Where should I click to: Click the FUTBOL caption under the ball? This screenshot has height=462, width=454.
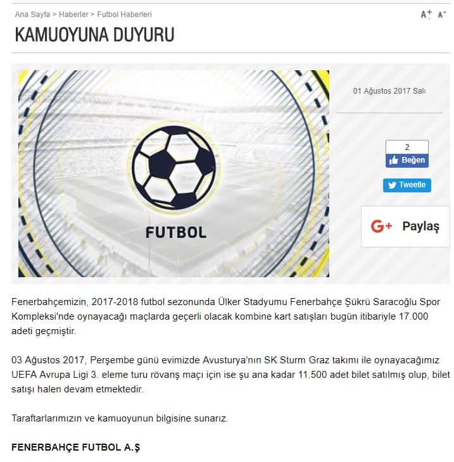176,232
